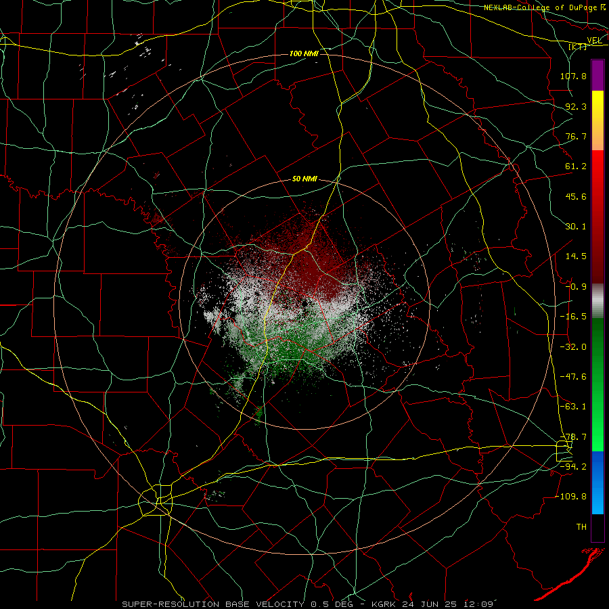Click the -32.0 value on velocity scale
The image size is (609, 609).
[573, 347]
